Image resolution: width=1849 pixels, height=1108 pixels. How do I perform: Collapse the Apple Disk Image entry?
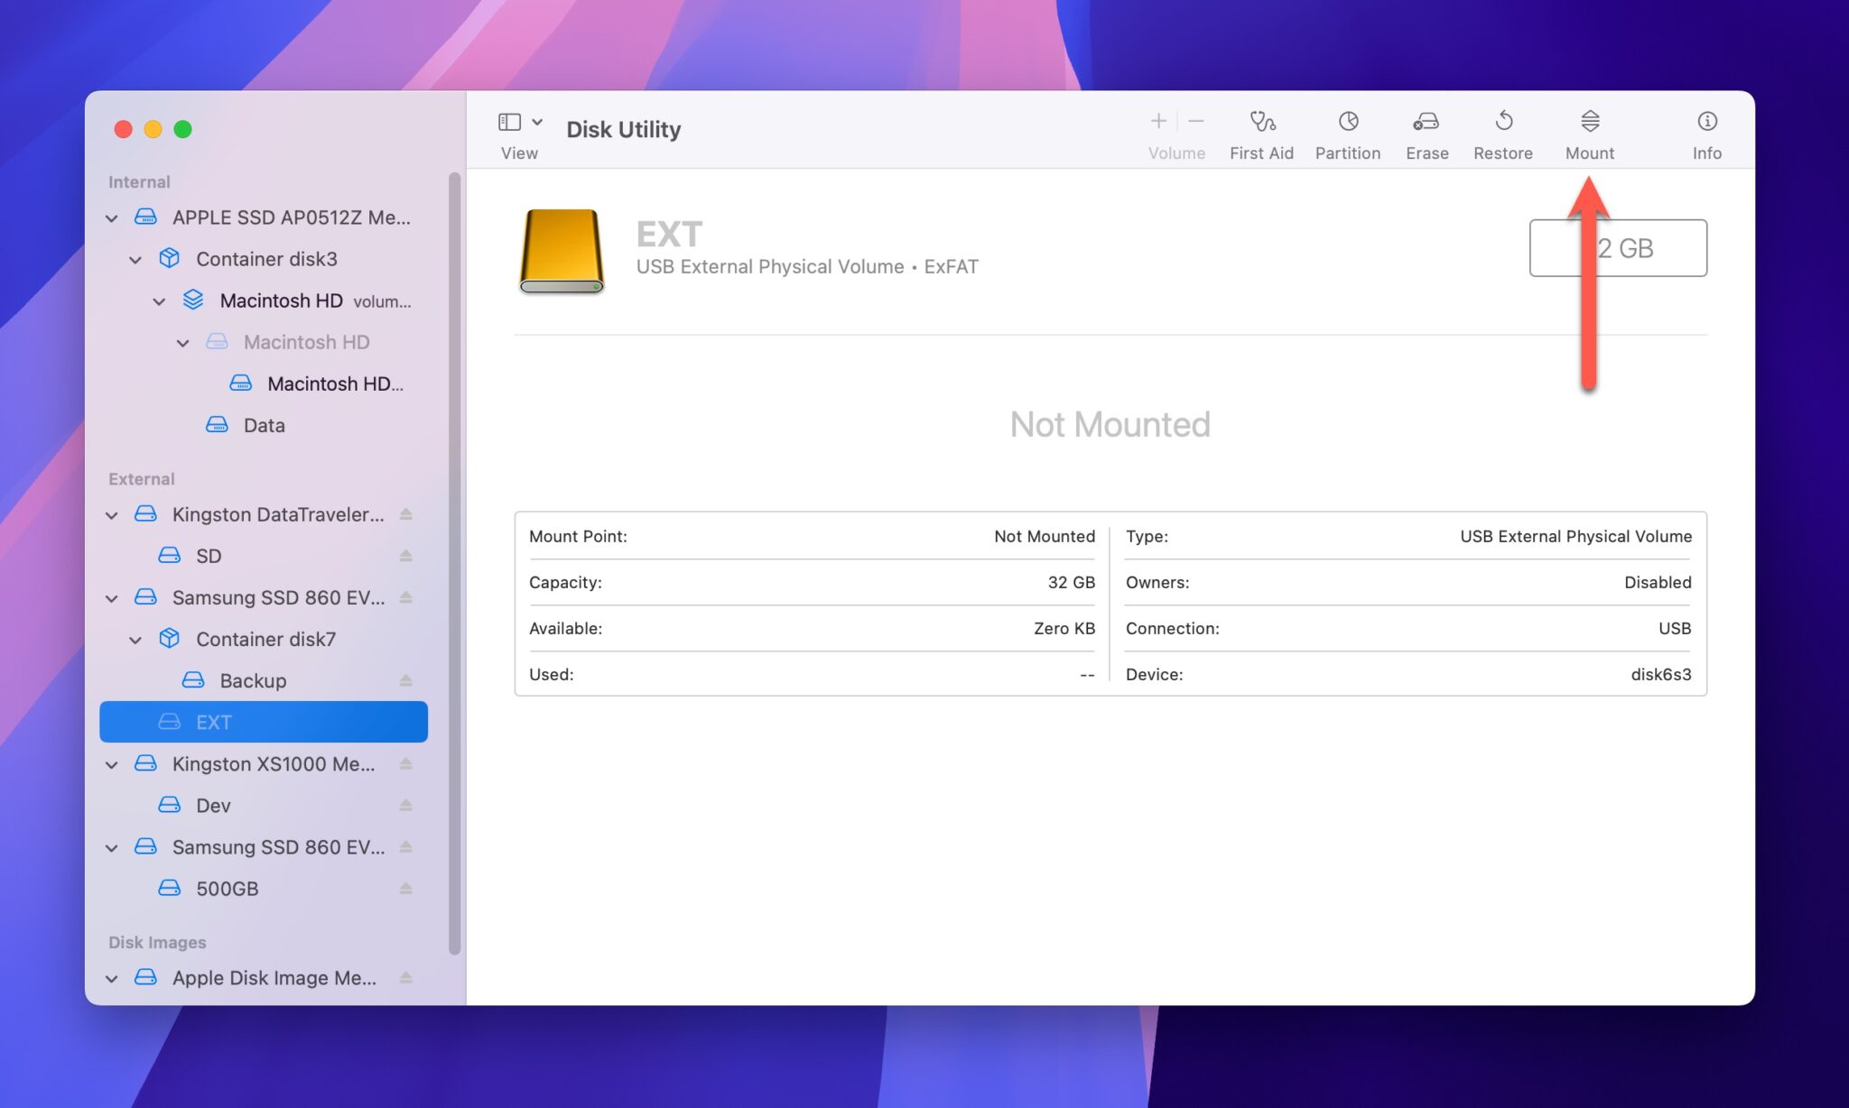pos(111,978)
